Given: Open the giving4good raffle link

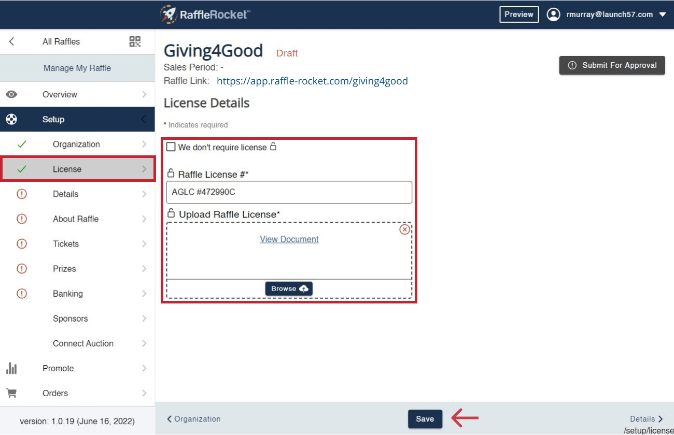Looking at the screenshot, I should 312,81.
